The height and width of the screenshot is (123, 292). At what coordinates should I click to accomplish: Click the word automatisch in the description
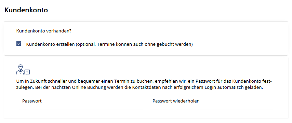coord(230,88)
